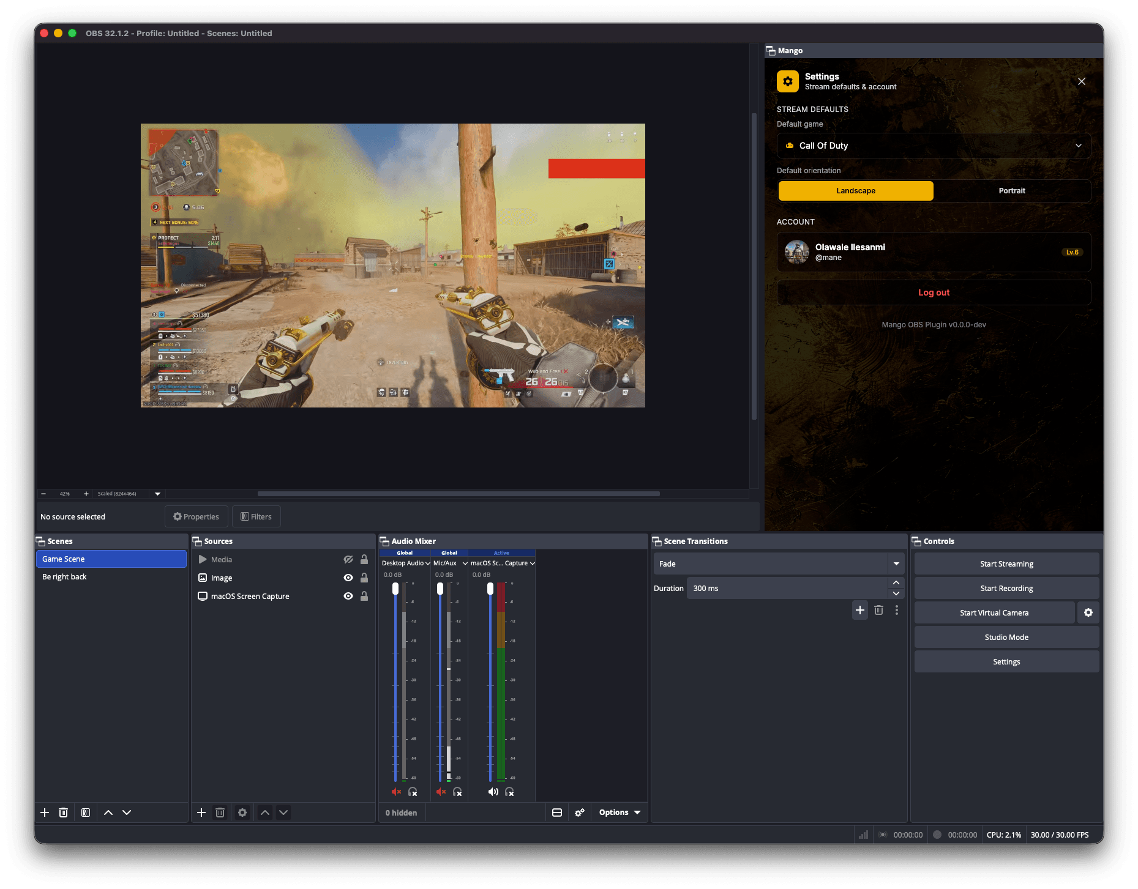Mute the macOS Screen Capture audio

tap(493, 792)
